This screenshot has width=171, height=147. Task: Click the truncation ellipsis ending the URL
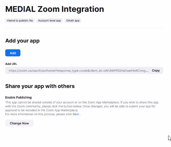[x=147, y=71]
